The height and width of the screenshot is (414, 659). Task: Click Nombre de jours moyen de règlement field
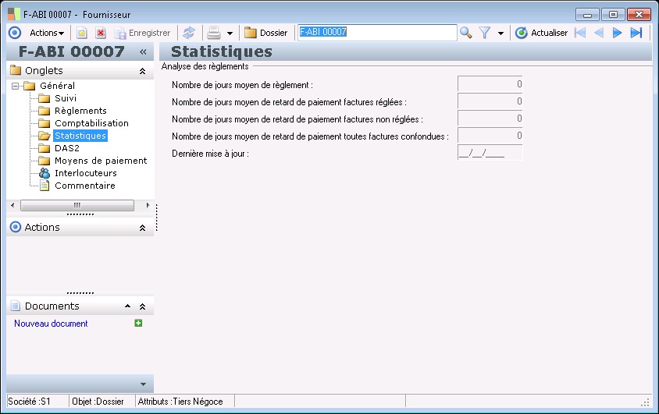point(490,84)
